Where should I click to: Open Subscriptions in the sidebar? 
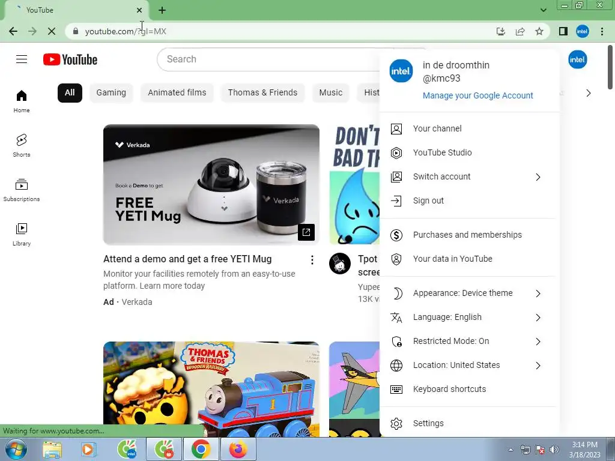pos(22,190)
